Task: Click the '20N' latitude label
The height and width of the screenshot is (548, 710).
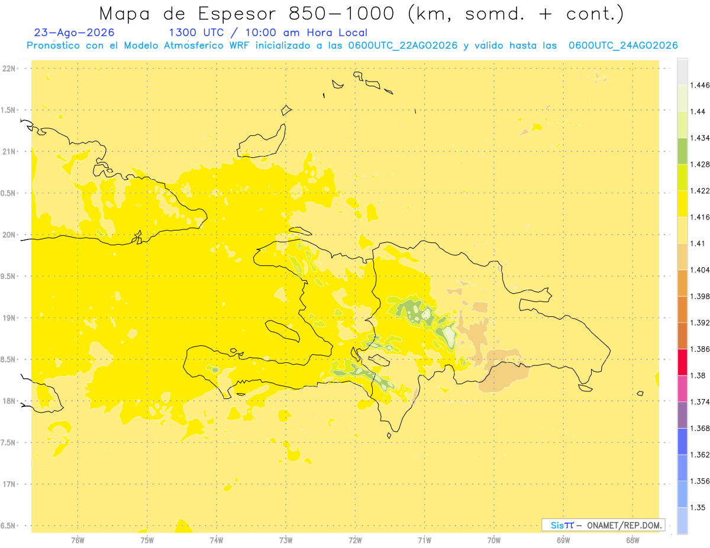Action: click(9, 235)
